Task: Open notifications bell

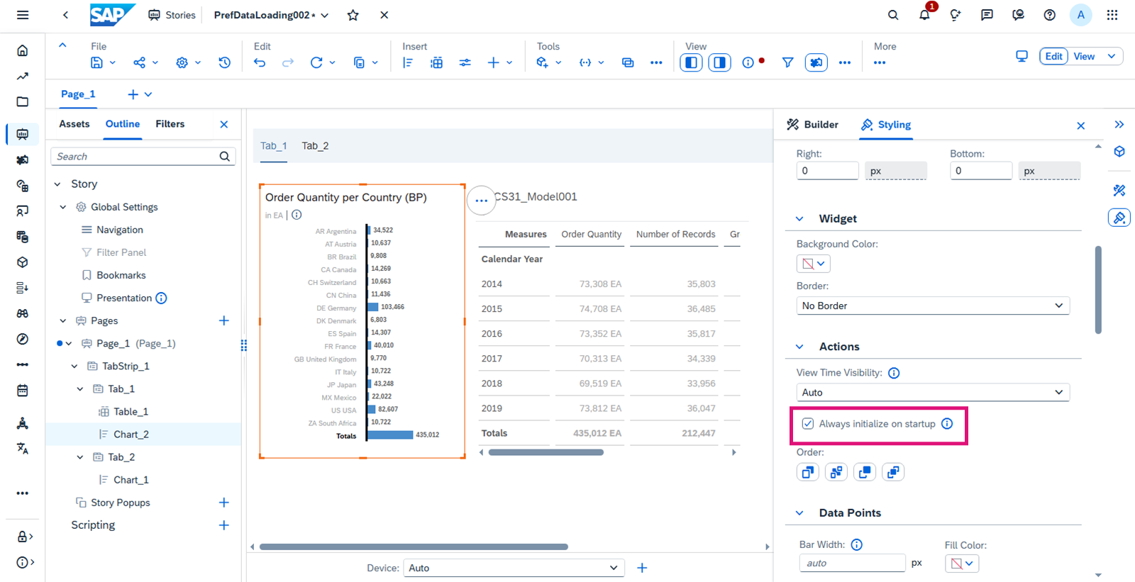Action: click(924, 15)
